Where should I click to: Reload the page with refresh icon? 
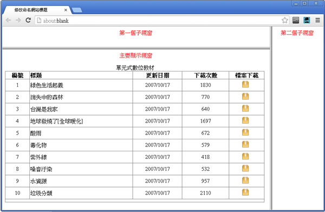point(28,20)
